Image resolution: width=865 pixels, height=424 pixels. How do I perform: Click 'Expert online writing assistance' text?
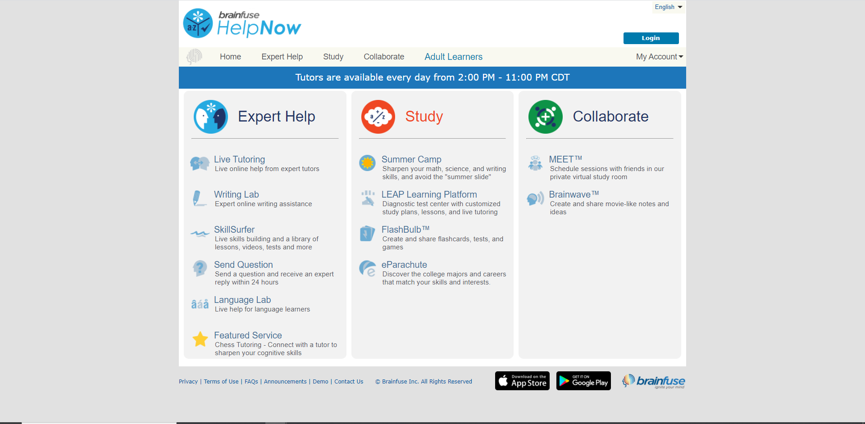click(263, 204)
